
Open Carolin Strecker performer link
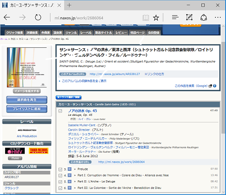click(79, 129)
